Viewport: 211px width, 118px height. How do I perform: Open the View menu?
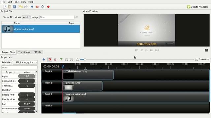[23, 2]
